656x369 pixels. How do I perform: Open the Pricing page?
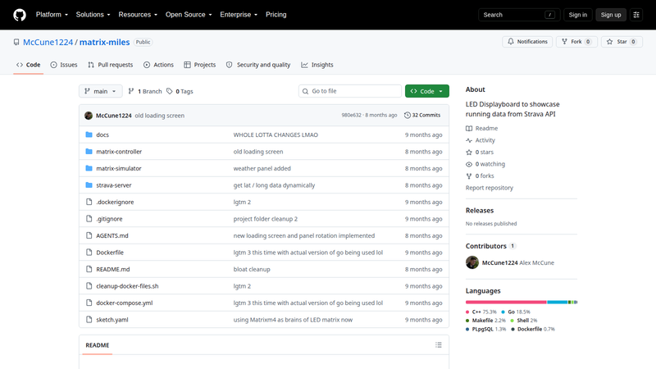276,15
